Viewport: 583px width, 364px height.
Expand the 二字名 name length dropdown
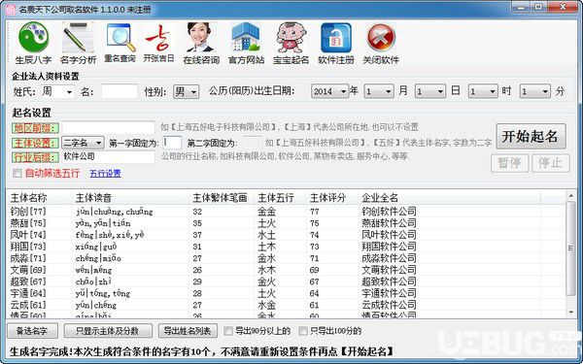click(99, 143)
